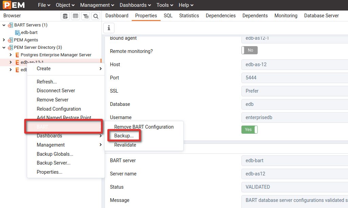Switch to the Dependents tab
Viewport: 348px width, 208px height.
click(255, 16)
